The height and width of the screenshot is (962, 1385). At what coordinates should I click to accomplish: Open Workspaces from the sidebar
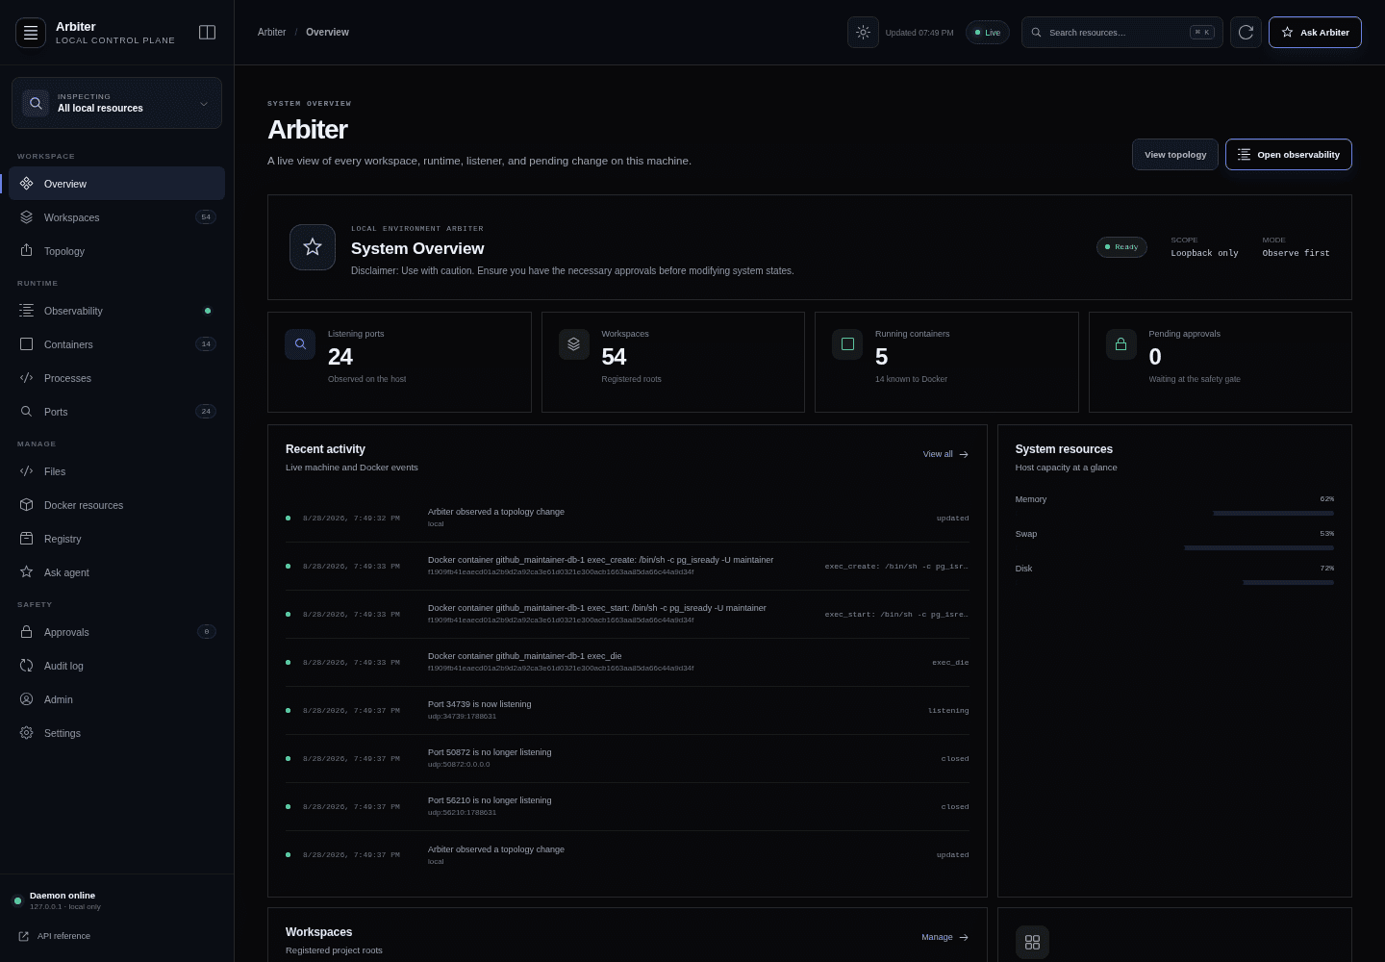click(116, 217)
